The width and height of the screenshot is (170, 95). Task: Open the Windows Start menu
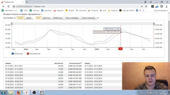3,93
